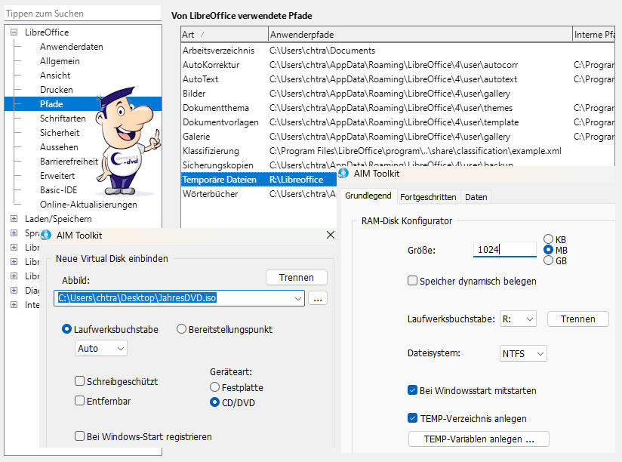Open the Abbild path combo box dropdown
Image resolution: width=622 pixels, height=462 pixels.
click(x=298, y=298)
